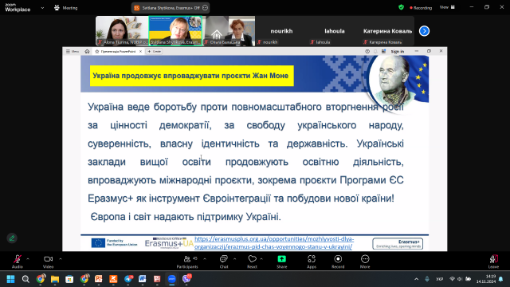Open the More options menu

365,261
